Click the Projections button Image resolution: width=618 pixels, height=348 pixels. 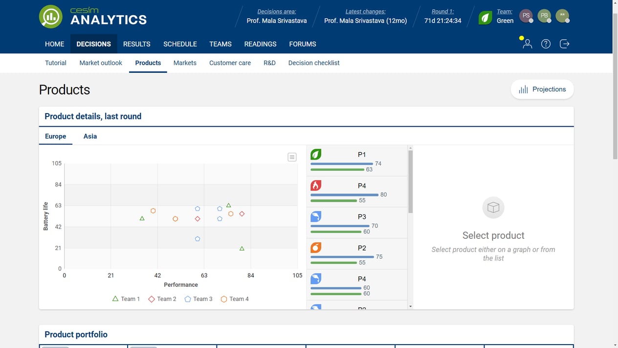542,89
